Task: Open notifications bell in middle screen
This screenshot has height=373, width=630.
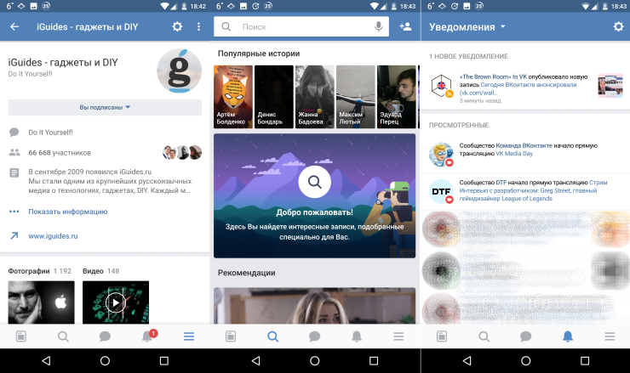Action: coord(357,336)
